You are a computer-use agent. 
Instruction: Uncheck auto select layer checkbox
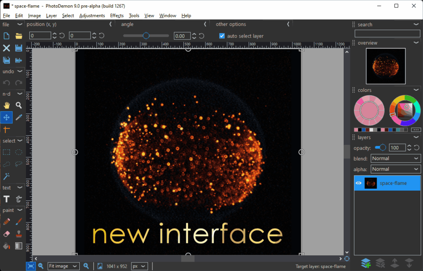click(x=222, y=36)
